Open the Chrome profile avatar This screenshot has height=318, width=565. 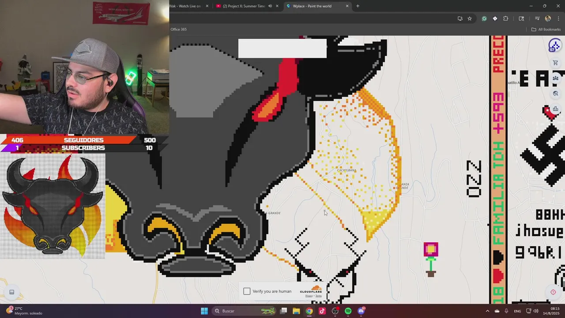click(548, 19)
